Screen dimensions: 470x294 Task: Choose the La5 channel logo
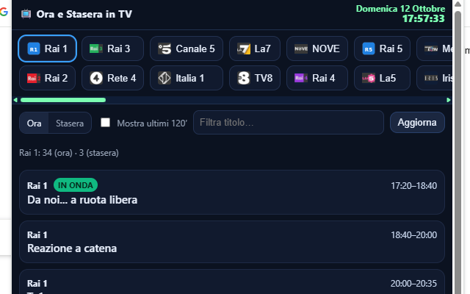pyautogui.click(x=369, y=77)
